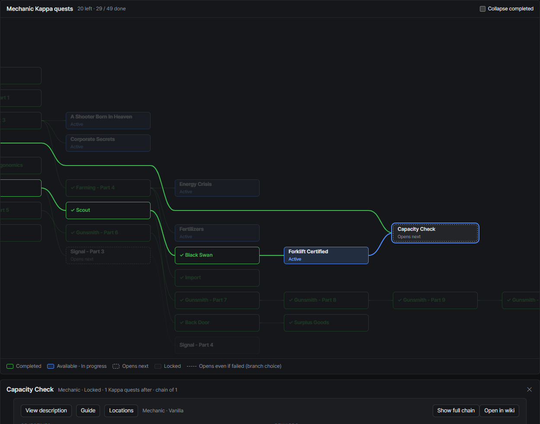Click the Farming - Part 4 node
Viewport: 540px width, 424px height.
pos(108,188)
